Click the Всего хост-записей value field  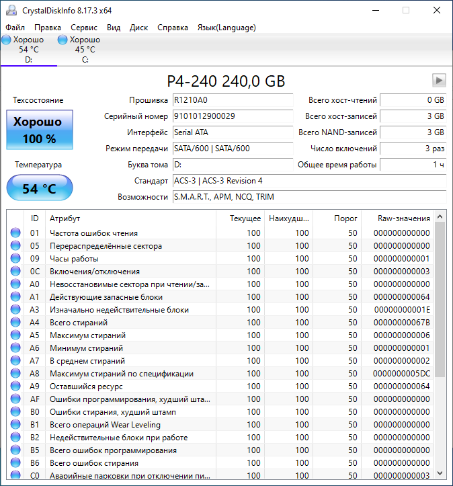pyautogui.click(x=413, y=116)
